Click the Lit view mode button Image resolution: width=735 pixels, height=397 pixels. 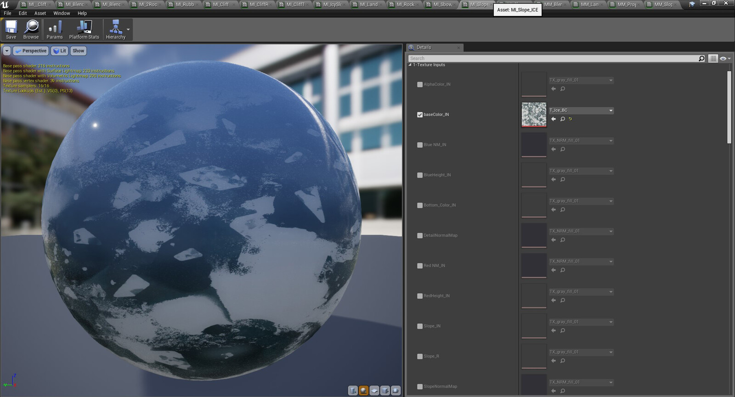(60, 51)
